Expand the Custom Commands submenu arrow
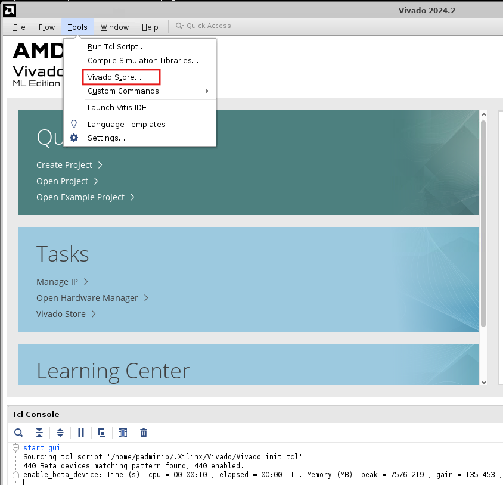 click(x=207, y=91)
